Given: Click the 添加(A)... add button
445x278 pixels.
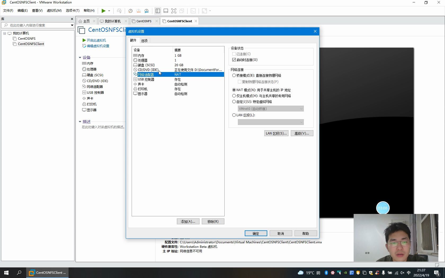Looking at the screenshot, I should pyautogui.click(x=188, y=221).
